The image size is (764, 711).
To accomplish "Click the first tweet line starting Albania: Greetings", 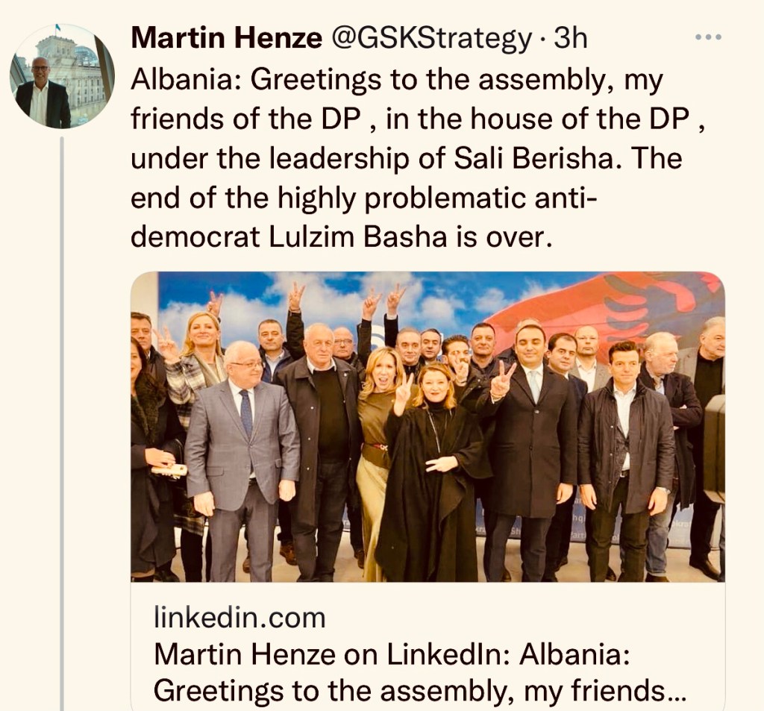I will pyautogui.click(x=397, y=81).
